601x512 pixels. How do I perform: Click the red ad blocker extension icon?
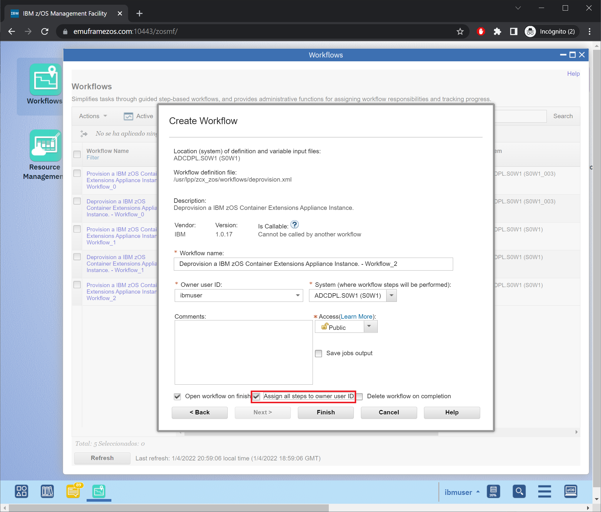click(x=481, y=31)
